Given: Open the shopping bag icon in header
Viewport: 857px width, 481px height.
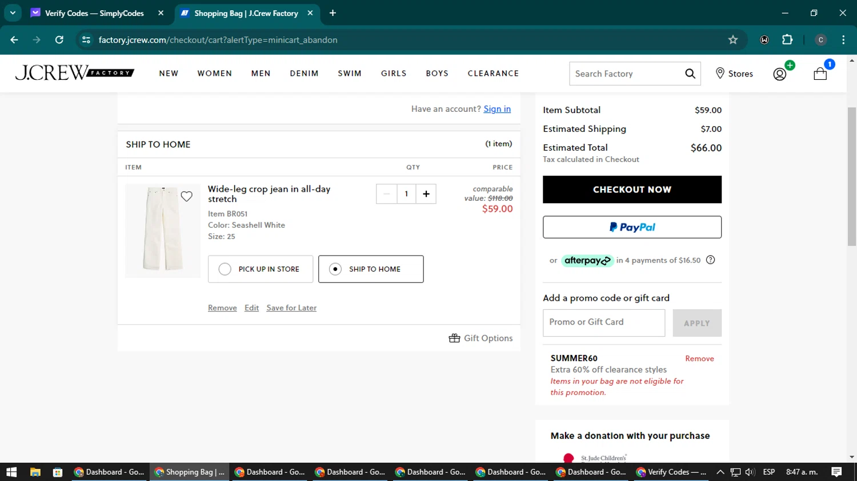Looking at the screenshot, I should (820, 73).
